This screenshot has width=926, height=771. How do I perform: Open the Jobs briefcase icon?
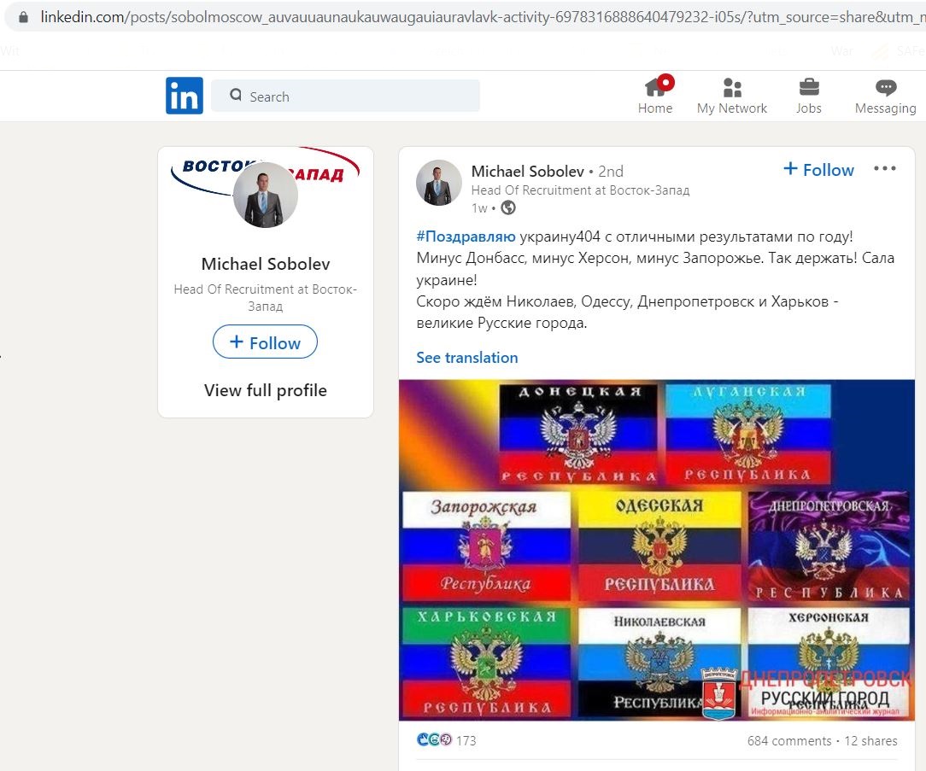pos(808,87)
